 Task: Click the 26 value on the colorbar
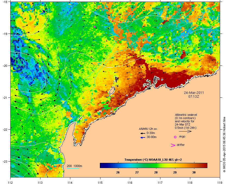(x=118, y=172)
